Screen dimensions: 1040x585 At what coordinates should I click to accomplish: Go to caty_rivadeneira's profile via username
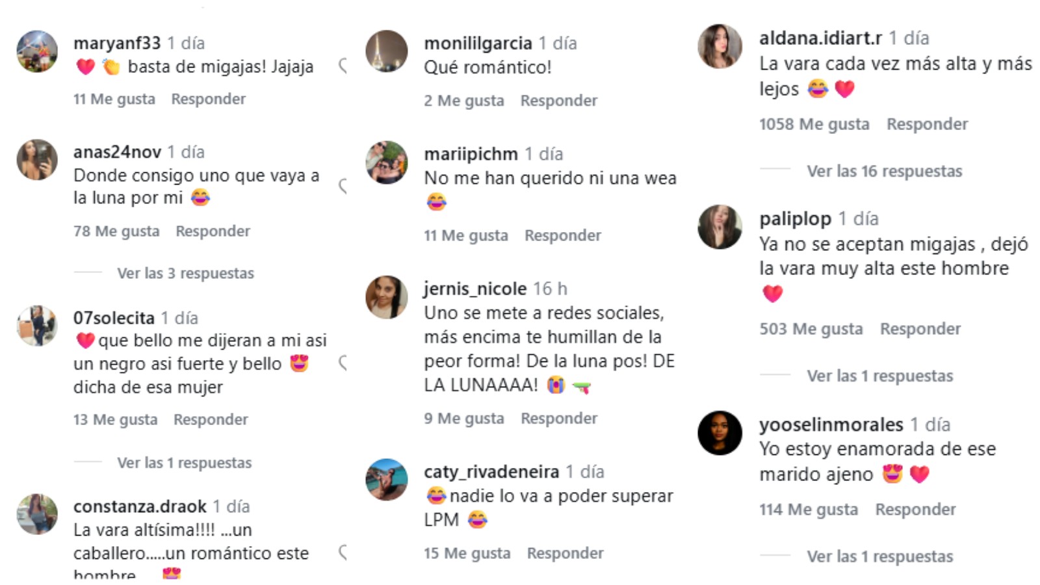click(x=491, y=472)
